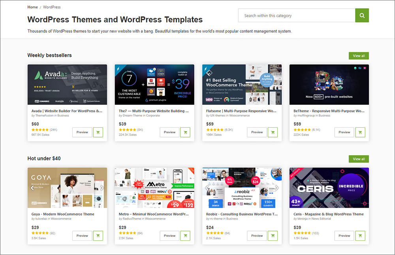Open Reobiz - Consulting Business WordPress title
This screenshot has height=255, width=395.
[x=242, y=214]
